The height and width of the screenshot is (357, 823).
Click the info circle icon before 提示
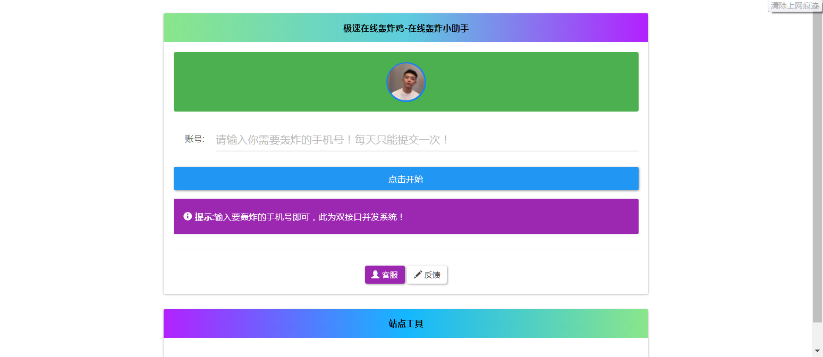click(x=188, y=217)
